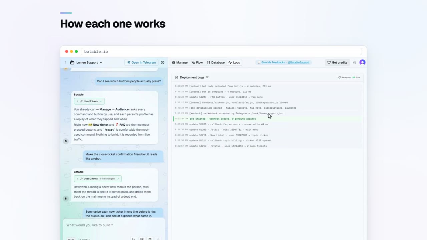The width and height of the screenshot is (427, 240).
Task: Click the Deployment Logs document icon
Action: coord(176,77)
